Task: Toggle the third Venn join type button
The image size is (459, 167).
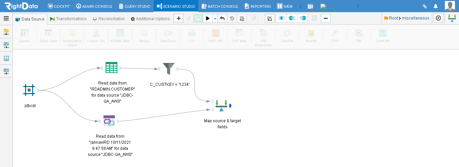Action: click(x=303, y=19)
